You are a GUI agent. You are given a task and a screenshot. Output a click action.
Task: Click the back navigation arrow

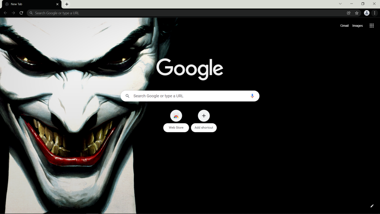click(5, 13)
